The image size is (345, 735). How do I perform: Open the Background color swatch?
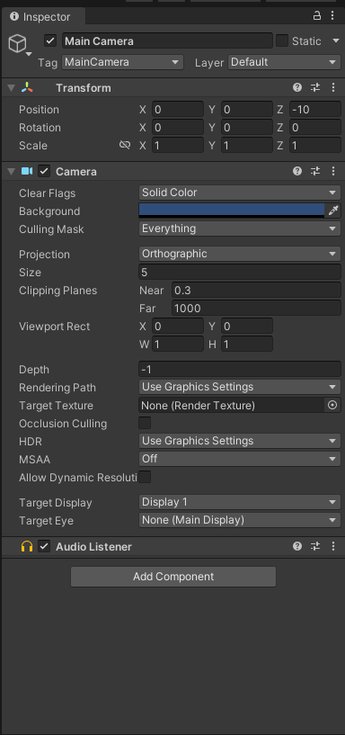point(232,211)
